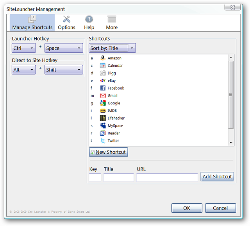Click the Cancel button
This screenshot has width=250, height=226.
pyautogui.click(x=220, y=208)
